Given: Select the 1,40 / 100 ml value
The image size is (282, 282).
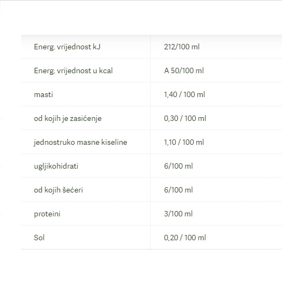Looking at the screenshot, I should (184, 94).
